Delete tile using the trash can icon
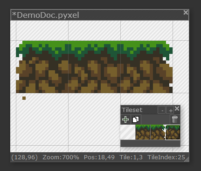The width and height of the screenshot is (201, 171). 175,119
